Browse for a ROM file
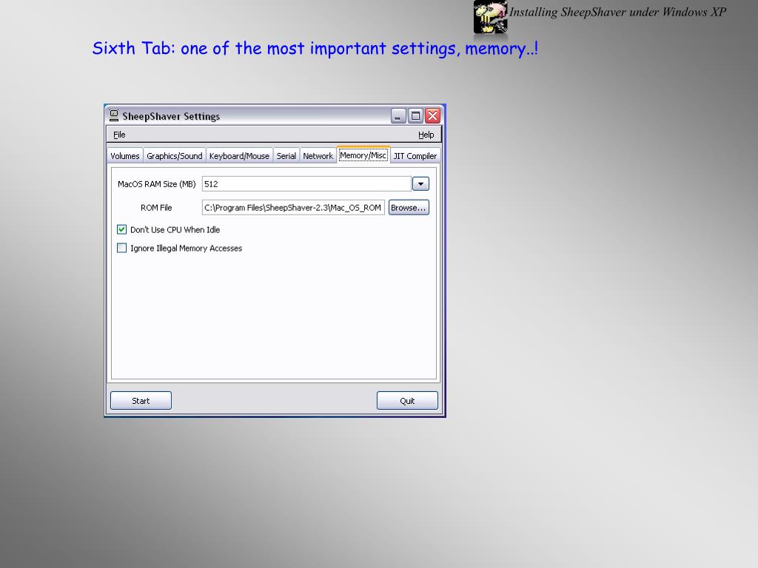 (409, 208)
